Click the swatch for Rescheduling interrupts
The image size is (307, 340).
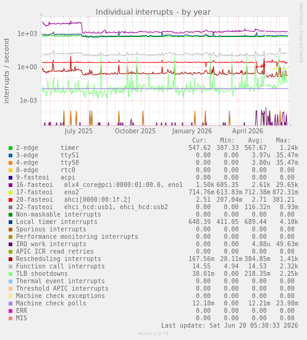coord(11,259)
